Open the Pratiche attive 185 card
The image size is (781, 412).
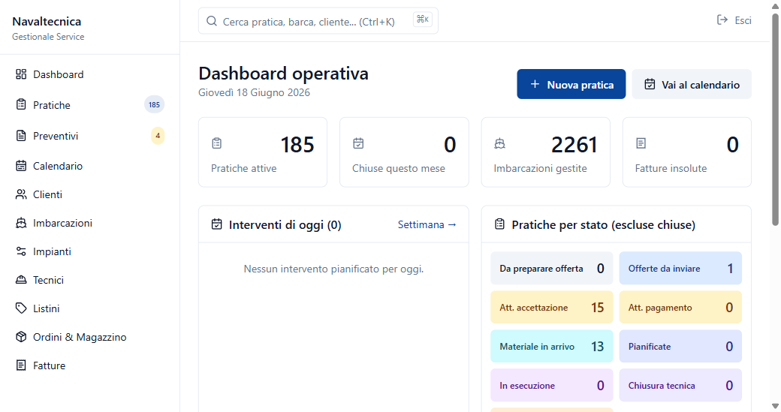click(263, 152)
